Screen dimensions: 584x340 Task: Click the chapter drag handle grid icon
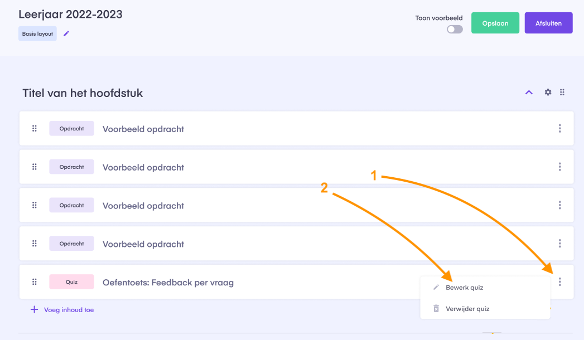[562, 93]
